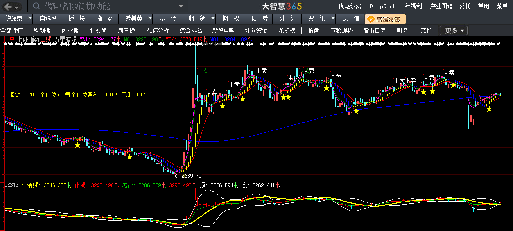Open the 期权 tab

(231, 19)
